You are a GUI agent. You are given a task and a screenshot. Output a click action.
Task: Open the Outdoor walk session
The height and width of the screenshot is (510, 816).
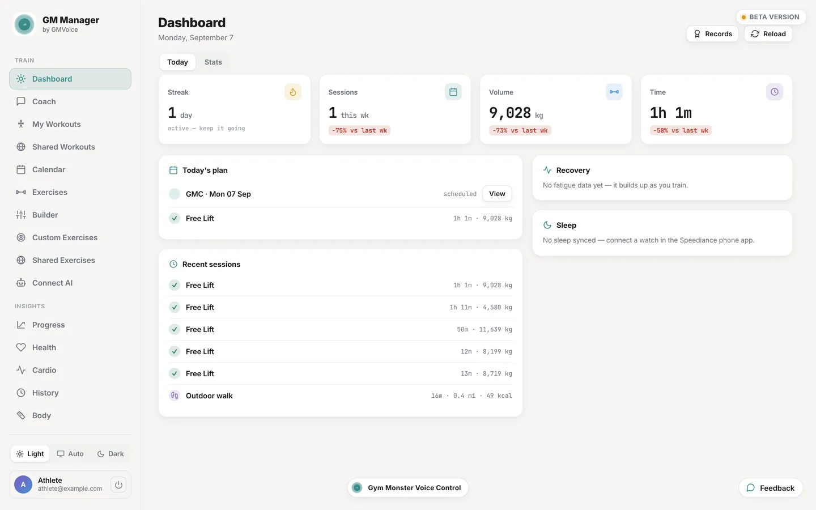coord(341,396)
